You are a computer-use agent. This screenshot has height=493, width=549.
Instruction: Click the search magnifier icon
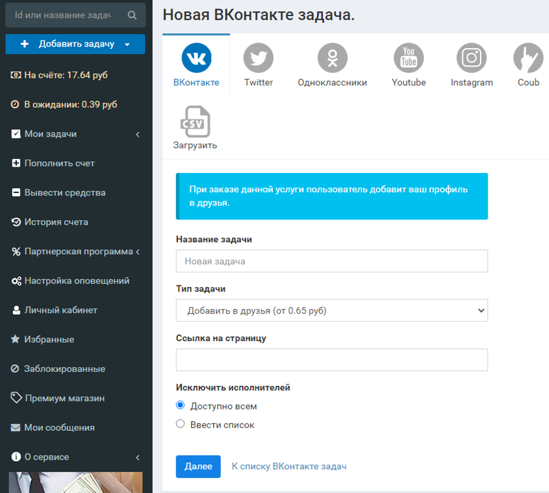click(x=132, y=15)
